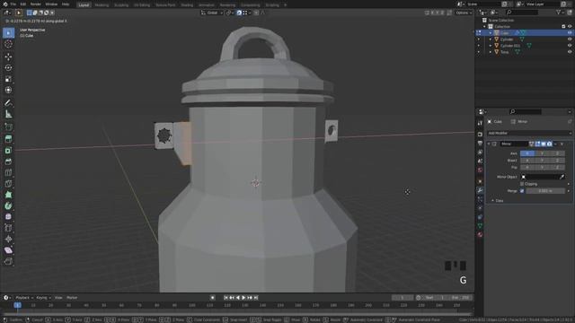Select the Shear tool
The width and height of the screenshot is (575, 323).
point(8,250)
